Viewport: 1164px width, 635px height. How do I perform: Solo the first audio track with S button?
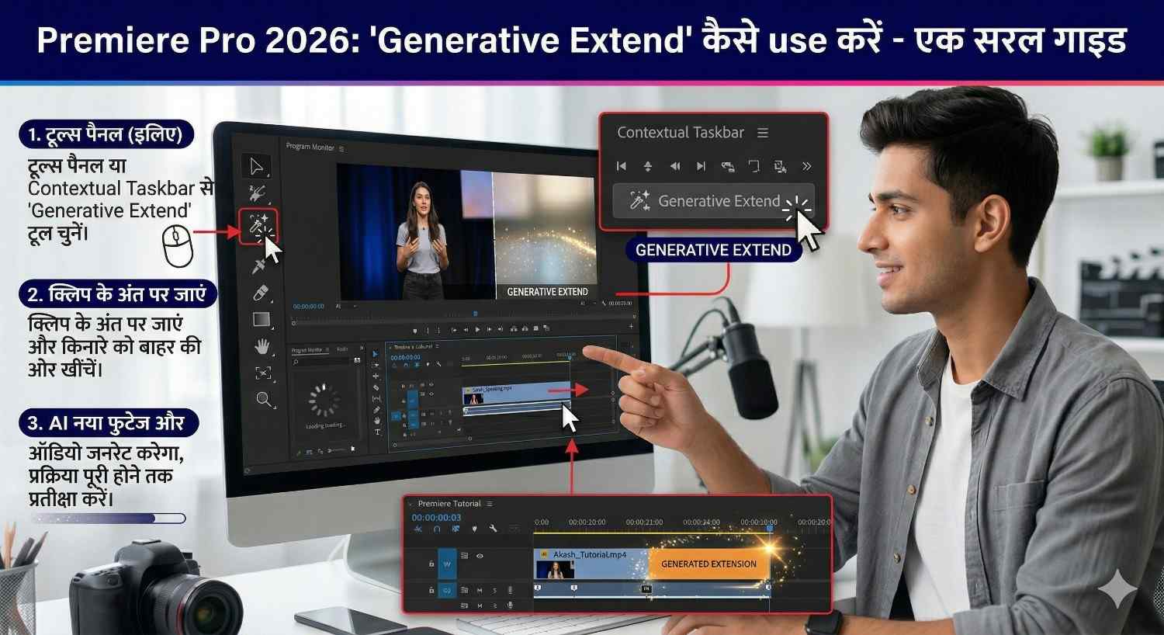point(495,590)
